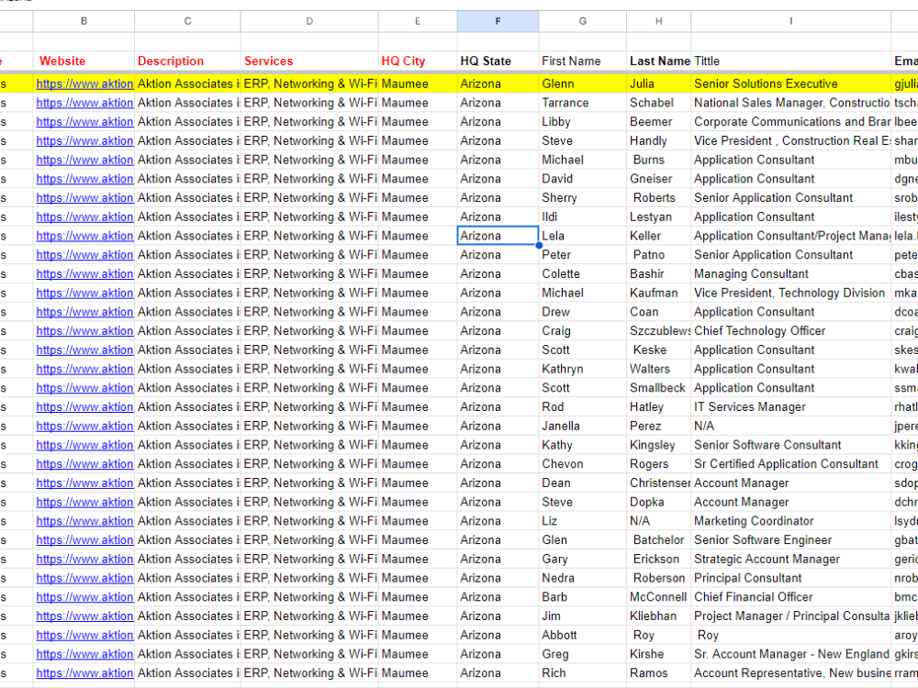Screen dimensions: 918x688
Task: Select the last name cell Handly
Action: pos(658,141)
